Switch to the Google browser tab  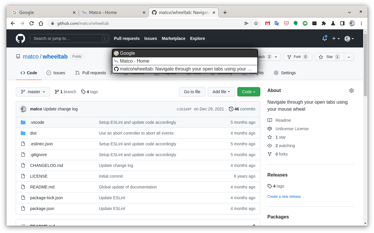click(x=44, y=13)
